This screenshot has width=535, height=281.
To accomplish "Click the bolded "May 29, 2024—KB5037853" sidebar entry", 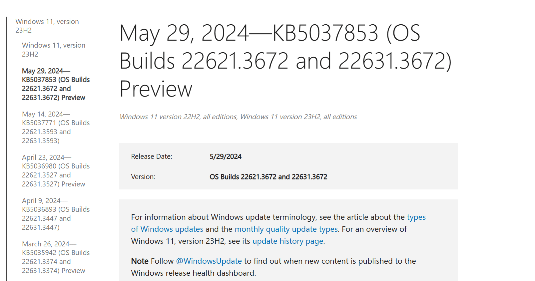I will click(56, 84).
